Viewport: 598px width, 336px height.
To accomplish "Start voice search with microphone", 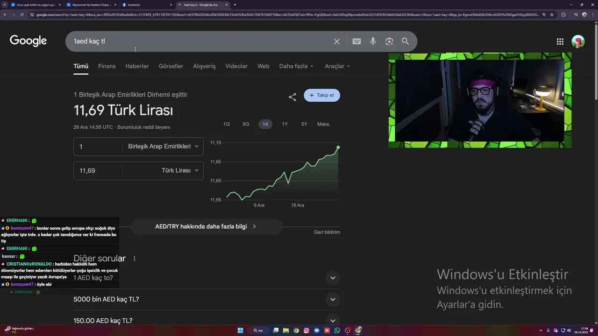I will click(373, 42).
